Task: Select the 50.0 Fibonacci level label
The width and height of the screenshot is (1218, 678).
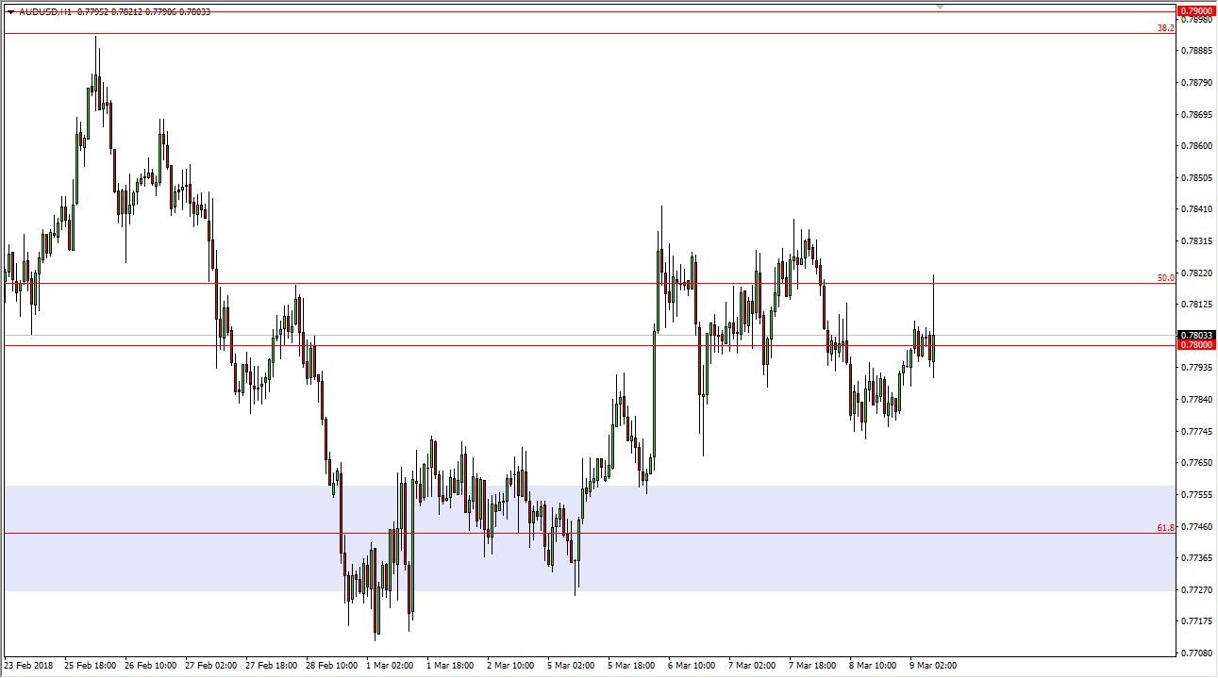Action: (x=1166, y=278)
